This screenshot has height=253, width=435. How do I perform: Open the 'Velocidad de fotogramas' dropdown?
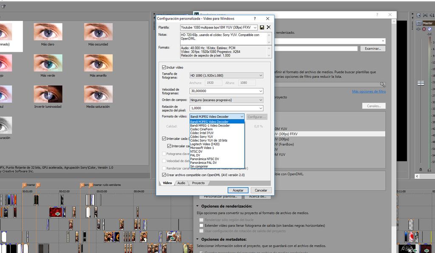pos(260,91)
